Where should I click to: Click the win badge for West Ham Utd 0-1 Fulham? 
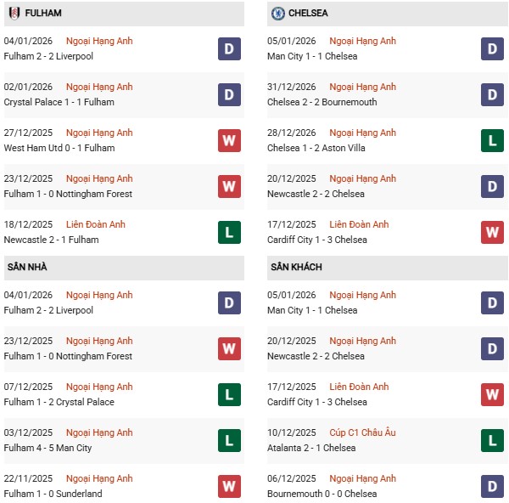[229, 140]
